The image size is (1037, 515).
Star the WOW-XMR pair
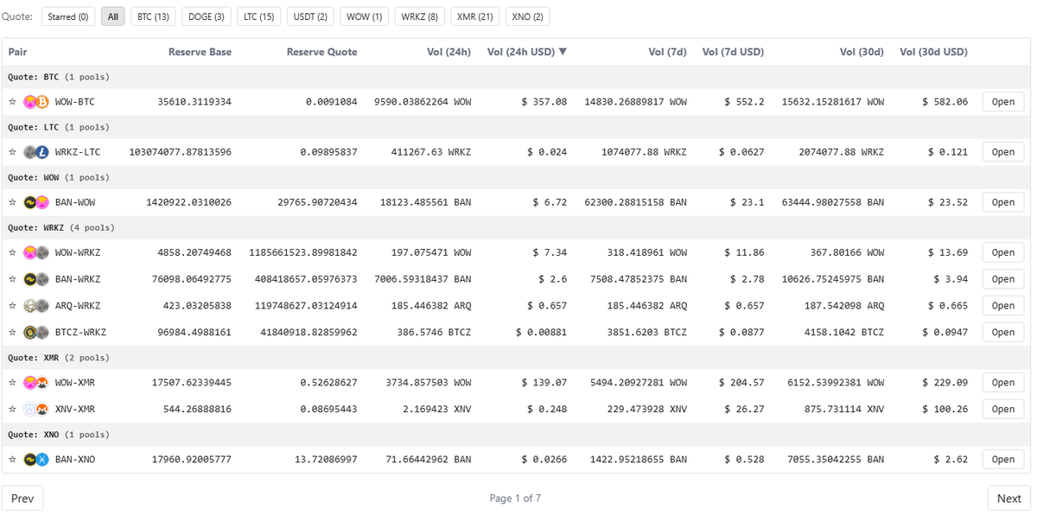[x=12, y=382]
